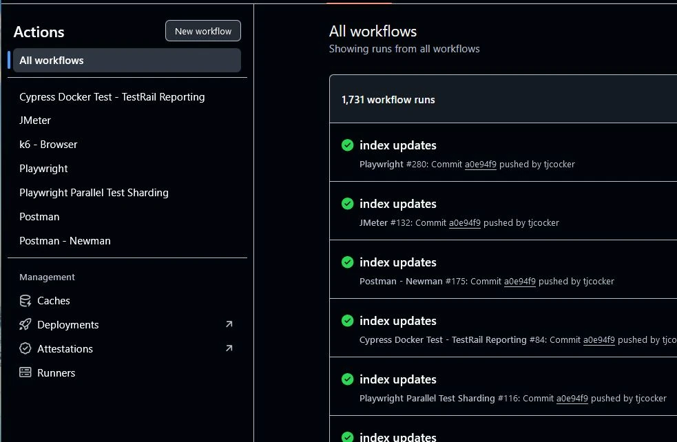Click the external arrow icon beside Attestations
Screen dimensions: 677x442
coord(229,348)
